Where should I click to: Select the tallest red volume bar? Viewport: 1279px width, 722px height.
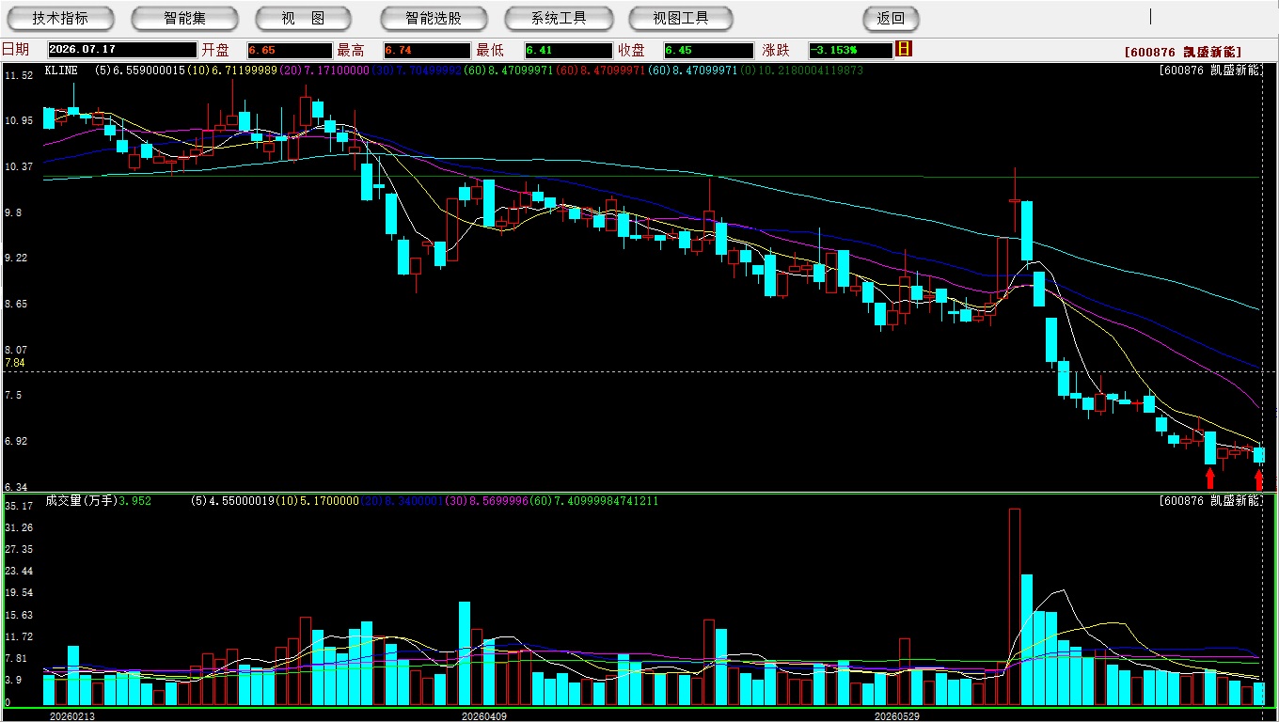[1014, 606]
